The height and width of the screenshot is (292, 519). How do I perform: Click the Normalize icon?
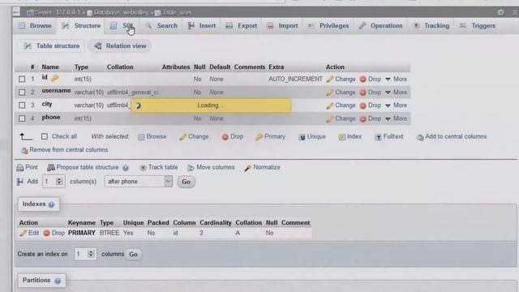click(x=247, y=168)
